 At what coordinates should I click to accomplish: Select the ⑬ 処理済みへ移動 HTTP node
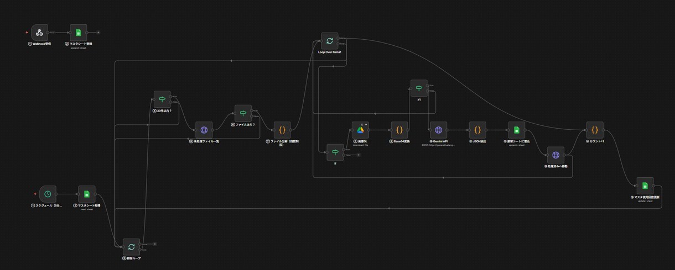555,155
